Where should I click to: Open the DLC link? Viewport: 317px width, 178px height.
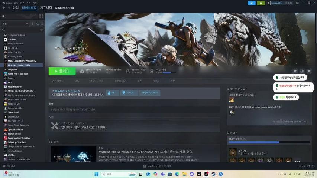[x=77, y=81]
